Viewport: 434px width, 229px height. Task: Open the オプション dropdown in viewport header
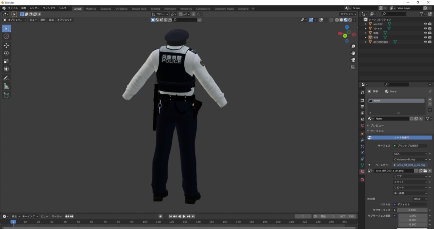(x=348, y=14)
